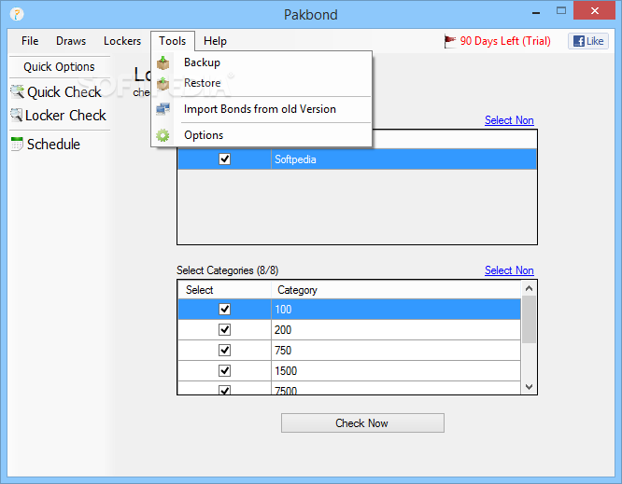This screenshot has height=484, width=622.
Task: Click the categories list scroll up arrow
Action: (529, 288)
